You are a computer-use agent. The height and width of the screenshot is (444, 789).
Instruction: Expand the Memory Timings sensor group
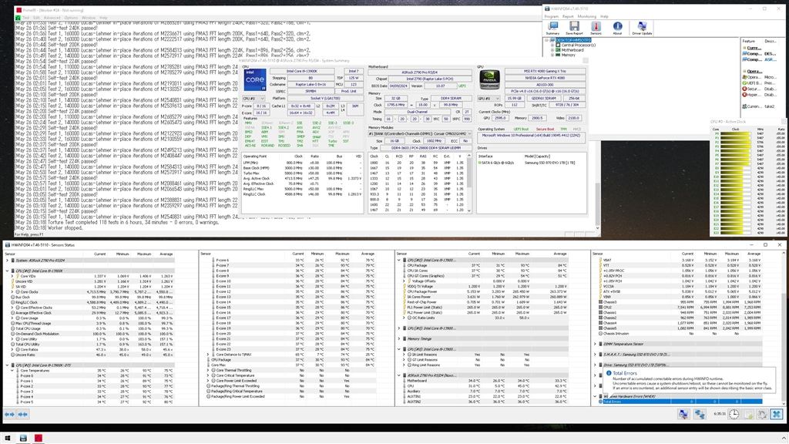[x=399, y=339]
